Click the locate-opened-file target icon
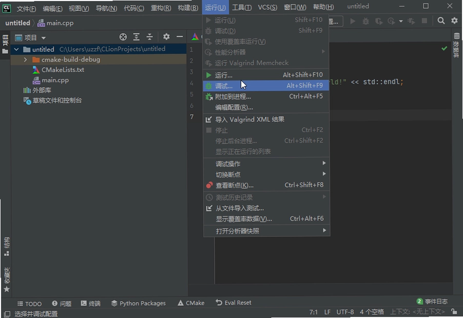The height and width of the screenshot is (318, 463). [x=123, y=37]
